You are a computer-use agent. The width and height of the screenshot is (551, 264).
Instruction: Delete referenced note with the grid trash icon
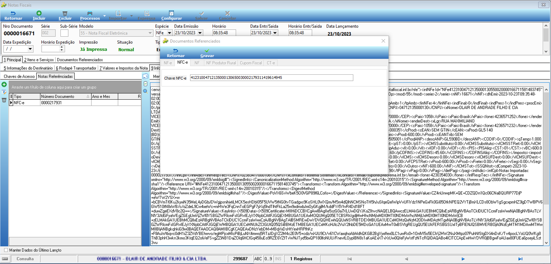4,100
